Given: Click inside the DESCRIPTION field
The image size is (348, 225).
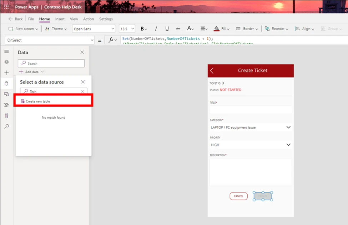Looking at the screenshot, I should click(x=250, y=171).
